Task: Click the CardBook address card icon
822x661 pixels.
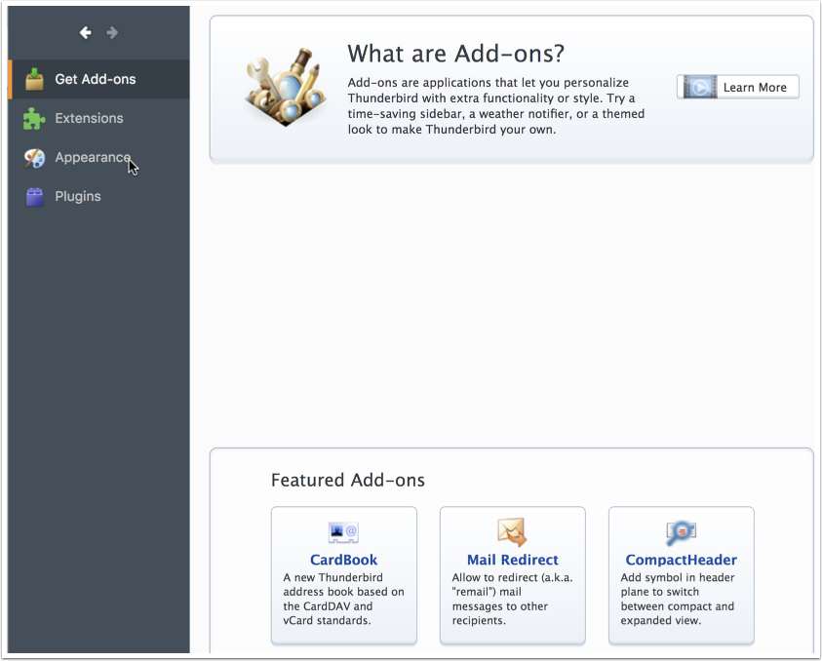Action: [x=343, y=532]
